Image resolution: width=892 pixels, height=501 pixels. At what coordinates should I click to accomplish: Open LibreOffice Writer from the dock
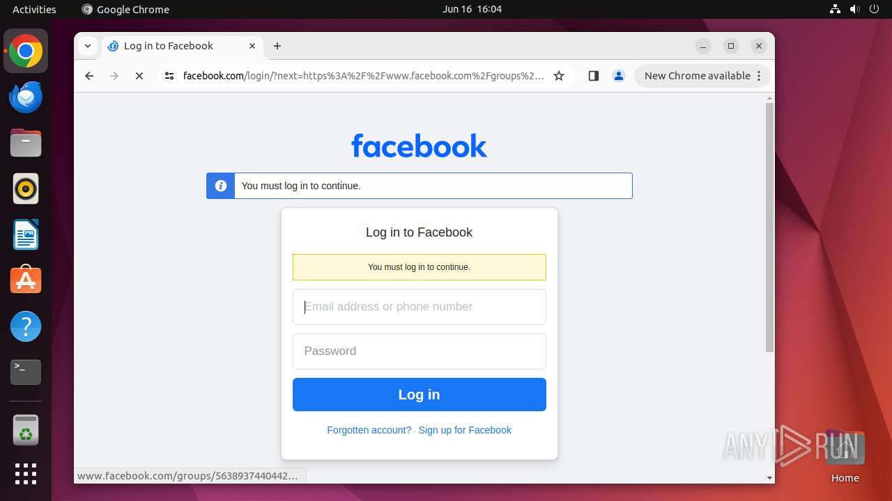pyautogui.click(x=26, y=234)
